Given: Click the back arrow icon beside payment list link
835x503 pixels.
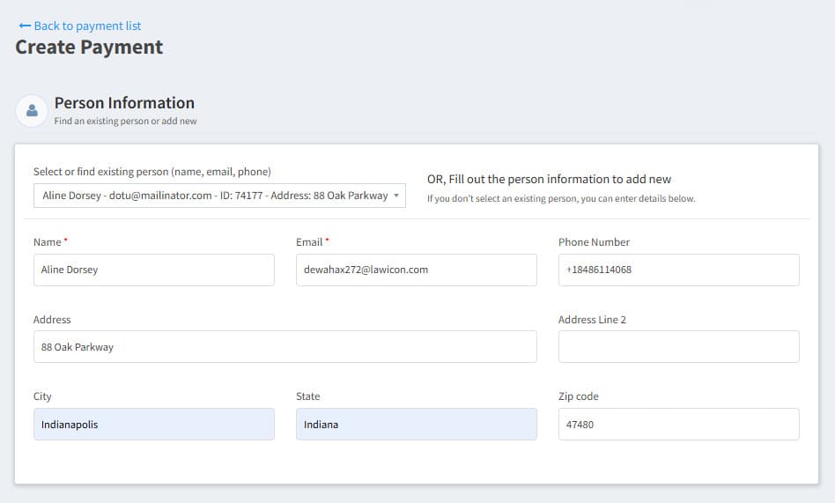Looking at the screenshot, I should pos(25,26).
